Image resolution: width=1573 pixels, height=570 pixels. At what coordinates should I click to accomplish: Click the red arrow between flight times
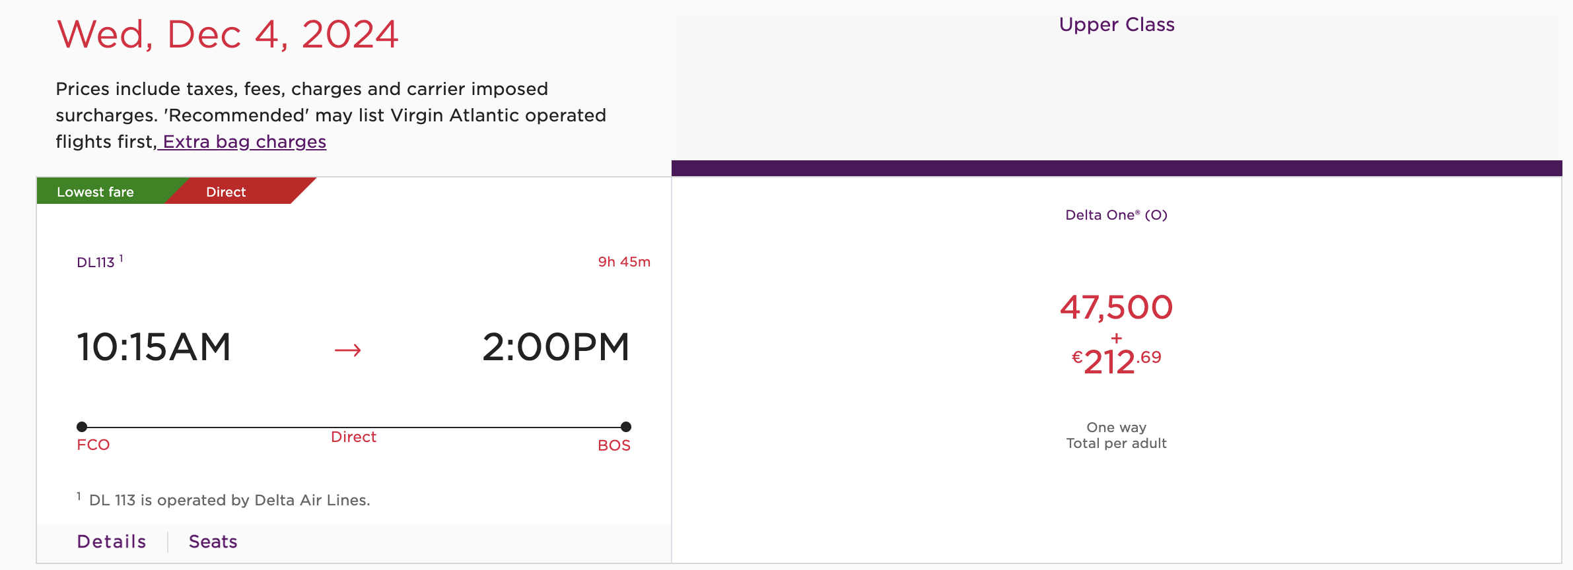coord(347,350)
